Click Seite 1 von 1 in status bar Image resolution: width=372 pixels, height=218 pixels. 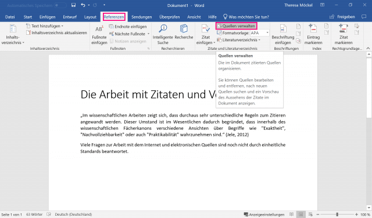(12, 215)
